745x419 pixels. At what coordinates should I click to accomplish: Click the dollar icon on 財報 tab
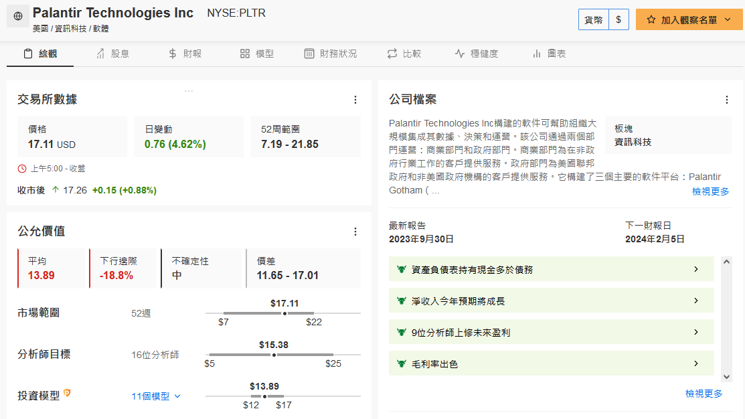pyautogui.click(x=173, y=54)
